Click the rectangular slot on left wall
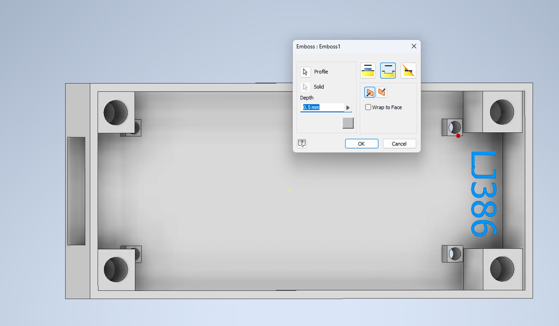Screen dimensions: 559x326 [x=76, y=191]
